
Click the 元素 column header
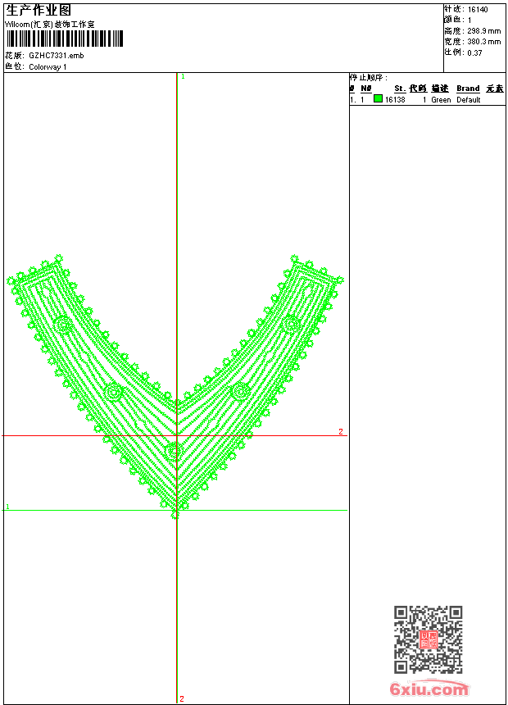[x=494, y=89]
